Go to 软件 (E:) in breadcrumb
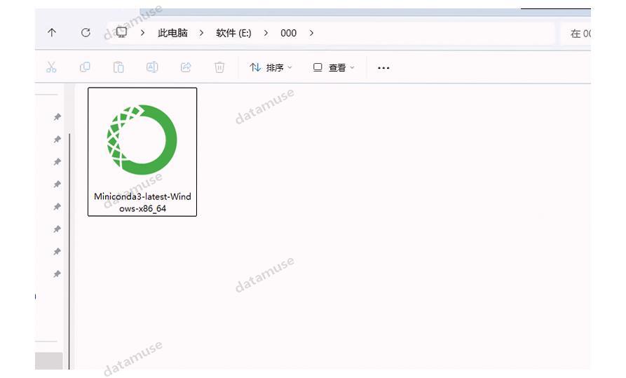The width and height of the screenshot is (626, 378). coord(233,33)
